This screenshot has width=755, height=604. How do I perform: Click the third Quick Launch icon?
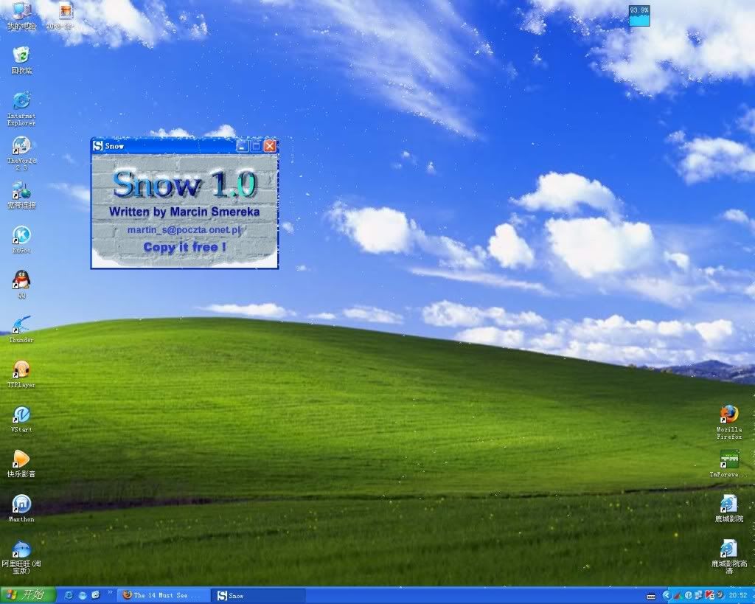tap(95, 595)
